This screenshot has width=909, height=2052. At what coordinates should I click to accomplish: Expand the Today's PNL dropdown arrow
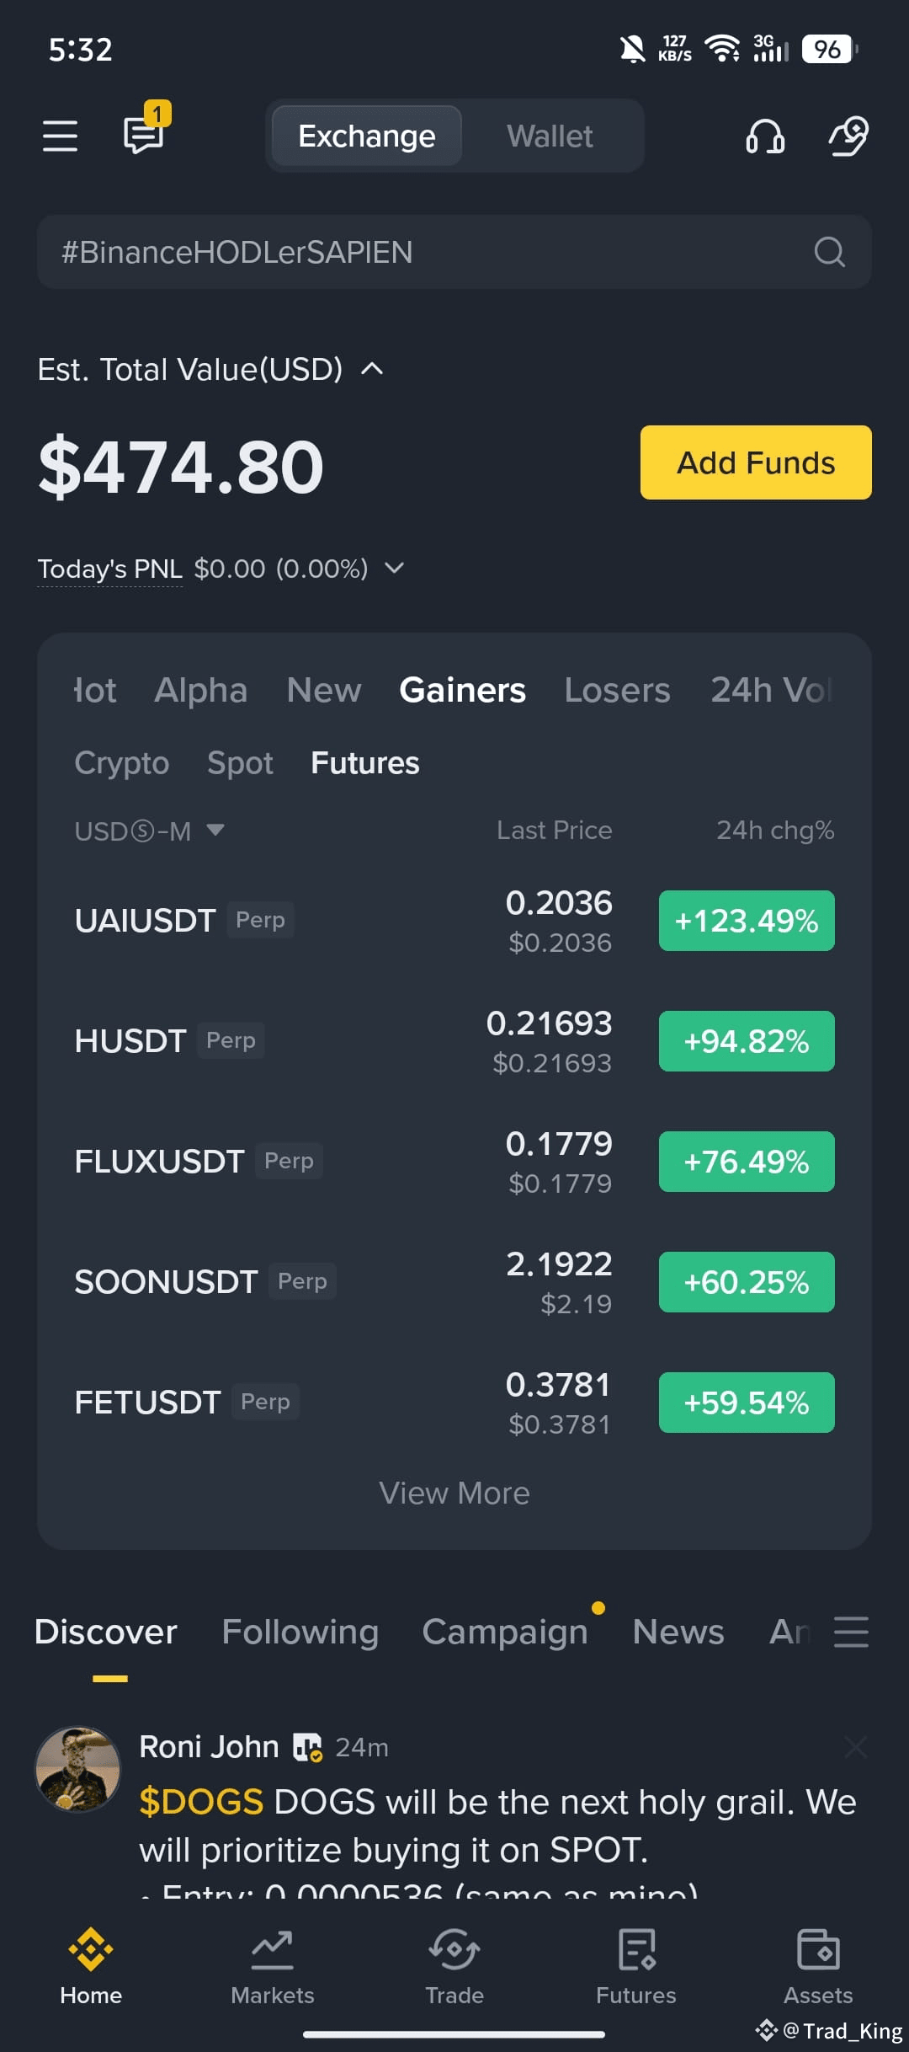[x=394, y=568]
